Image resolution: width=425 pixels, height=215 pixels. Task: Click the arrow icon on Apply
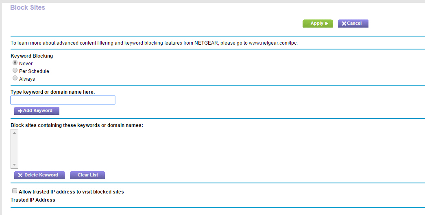click(327, 24)
